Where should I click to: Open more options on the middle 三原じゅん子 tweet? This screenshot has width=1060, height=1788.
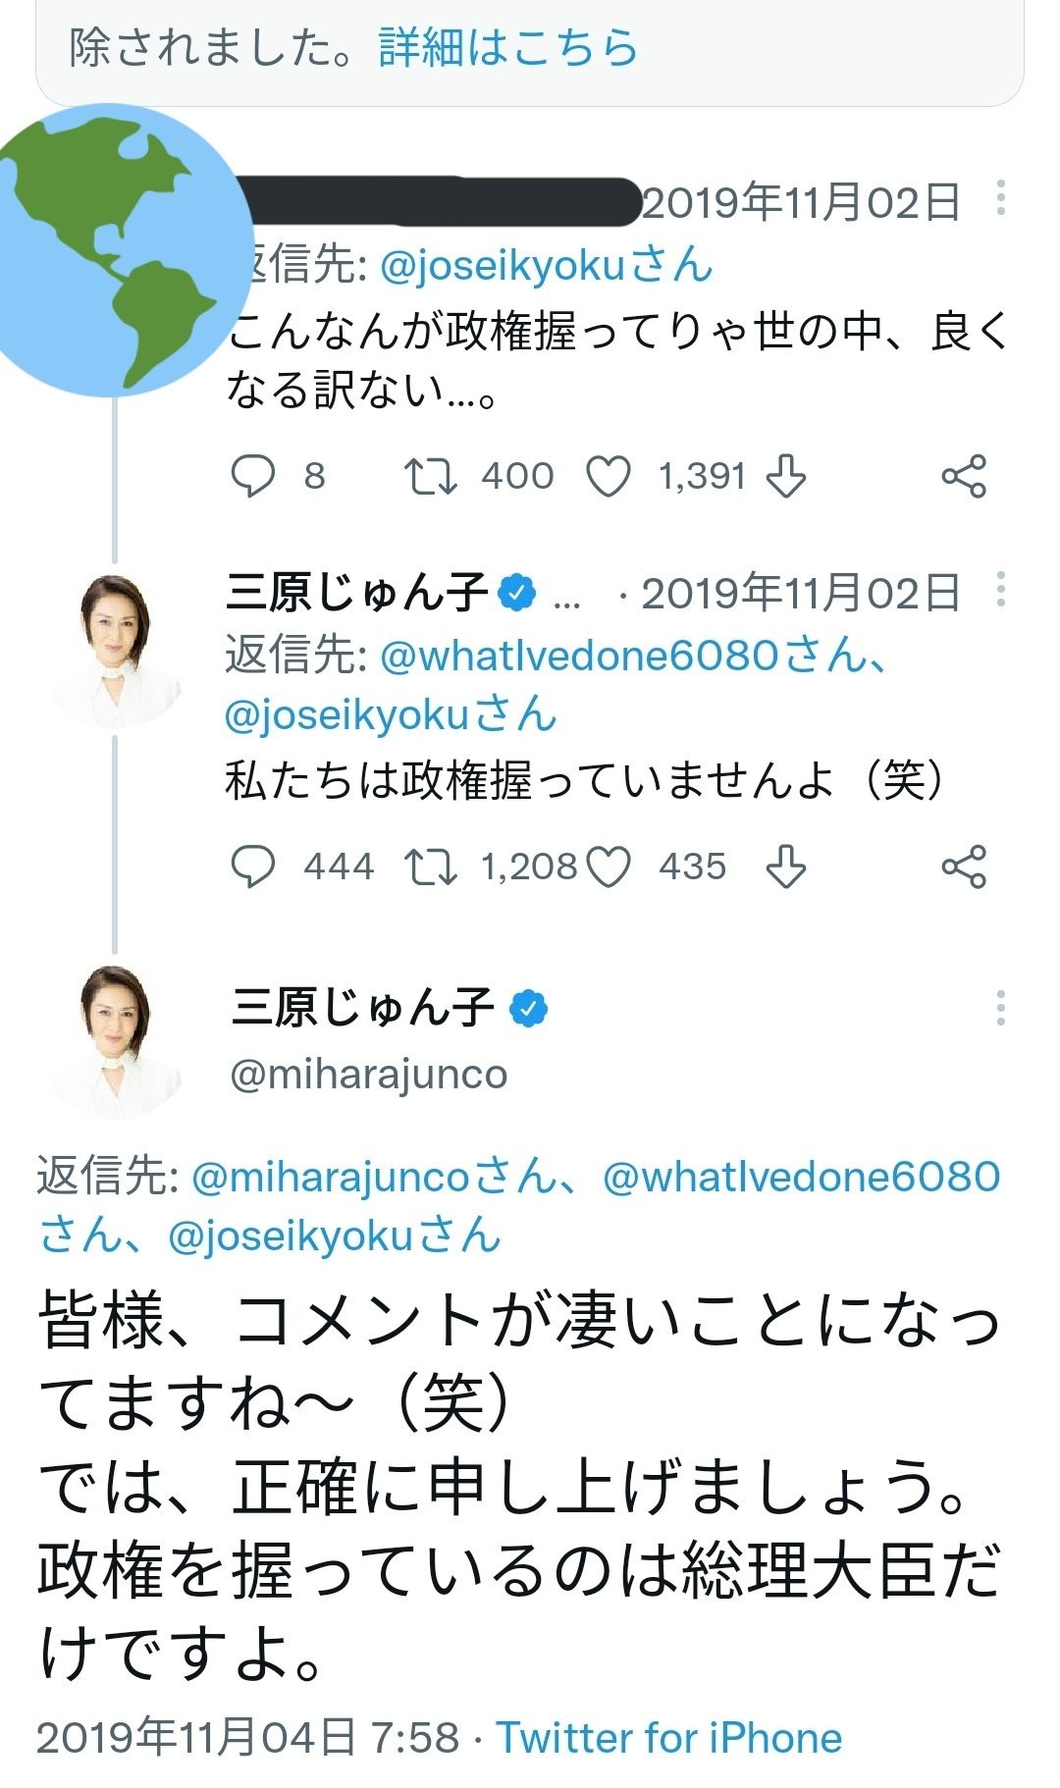1000,590
